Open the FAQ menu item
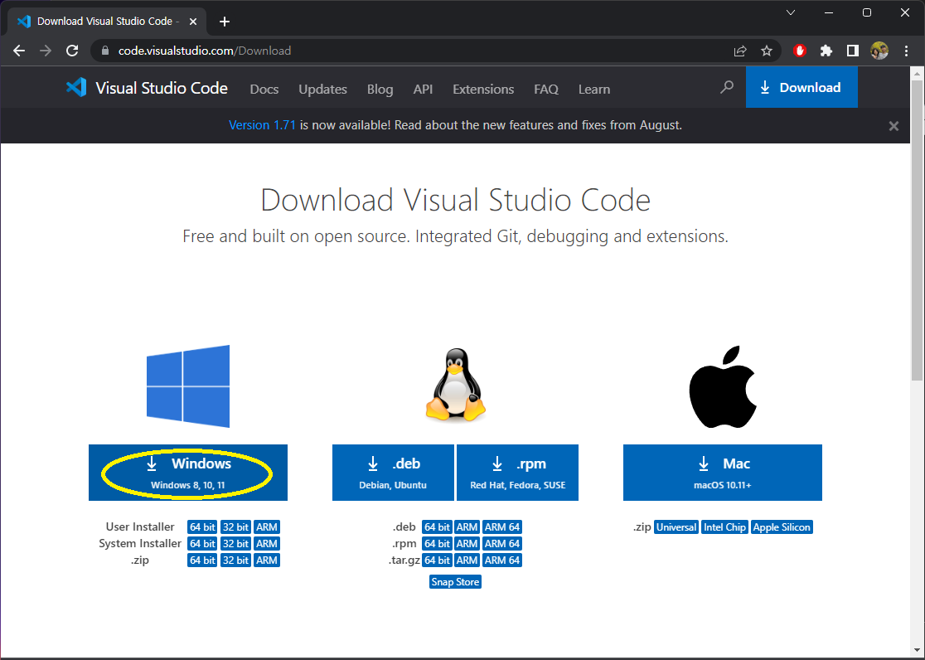Screen dimensions: 925x660 [x=546, y=90]
